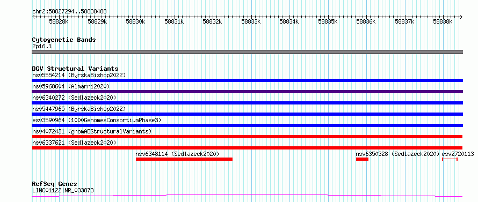Click the 58831k ruler tick label
478x202 pixels.
pos(174,21)
